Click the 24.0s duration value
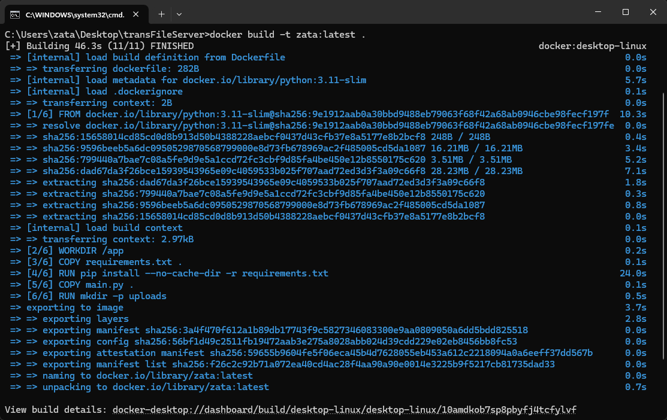Image resolution: width=667 pixels, height=420 pixels. (x=633, y=273)
